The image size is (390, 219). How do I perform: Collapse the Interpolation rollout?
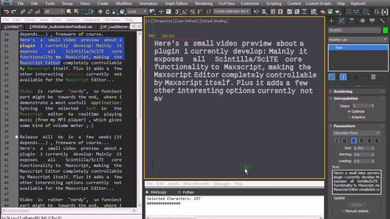[x=357, y=99]
